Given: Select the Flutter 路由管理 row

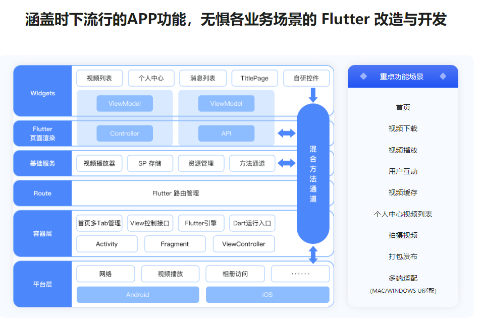Looking at the screenshot, I should point(176,193).
